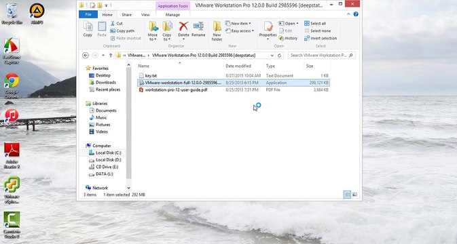Click the Edit command in Open group
Screen dimensions: 457x244
click(x=285, y=30)
